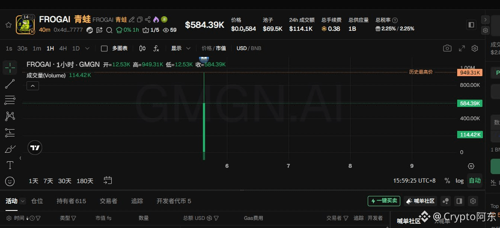
Task: Click the eye watchers count 59
Action: [x=170, y=30]
